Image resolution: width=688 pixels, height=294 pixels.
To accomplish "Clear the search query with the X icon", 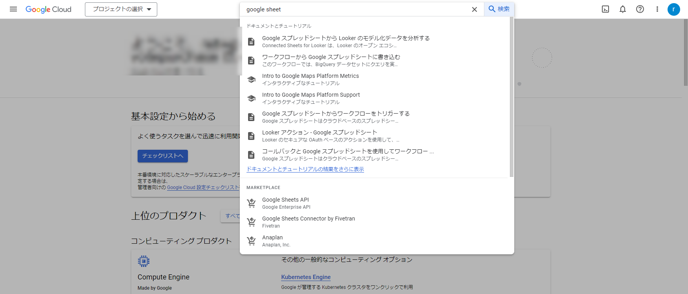I will click(475, 9).
